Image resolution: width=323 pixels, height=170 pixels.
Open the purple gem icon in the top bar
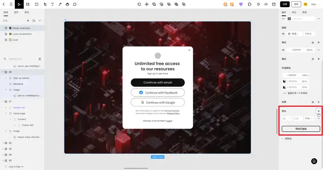click(x=241, y=4)
